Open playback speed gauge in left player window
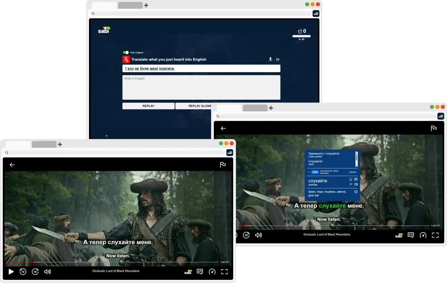The width and height of the screenshot is (447, 283). [x=212, y=272]
